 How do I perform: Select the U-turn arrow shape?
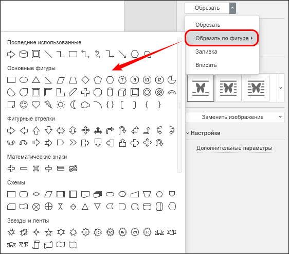(x=122, y=130)
